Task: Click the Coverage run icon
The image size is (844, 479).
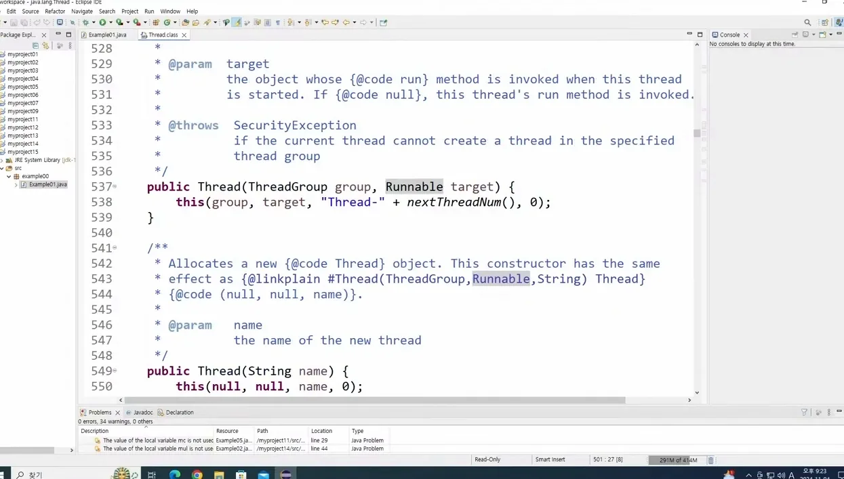Action: point(119,22)
